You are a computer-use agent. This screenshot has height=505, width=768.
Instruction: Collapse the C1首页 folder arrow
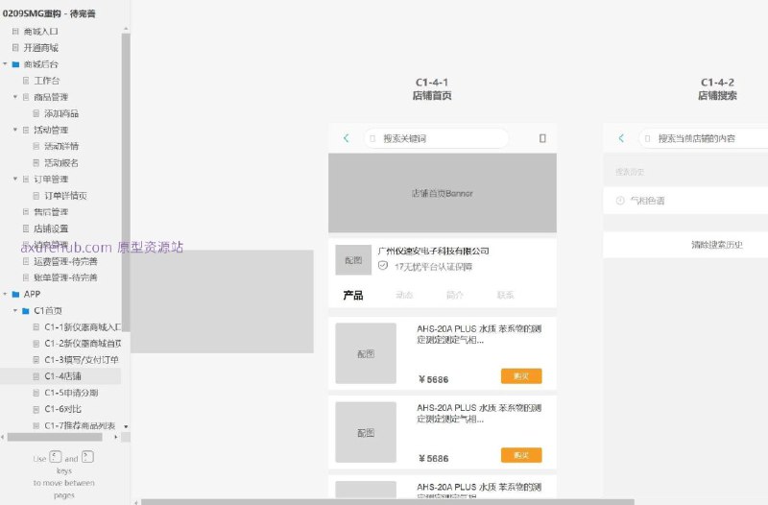tap(15, 310)
